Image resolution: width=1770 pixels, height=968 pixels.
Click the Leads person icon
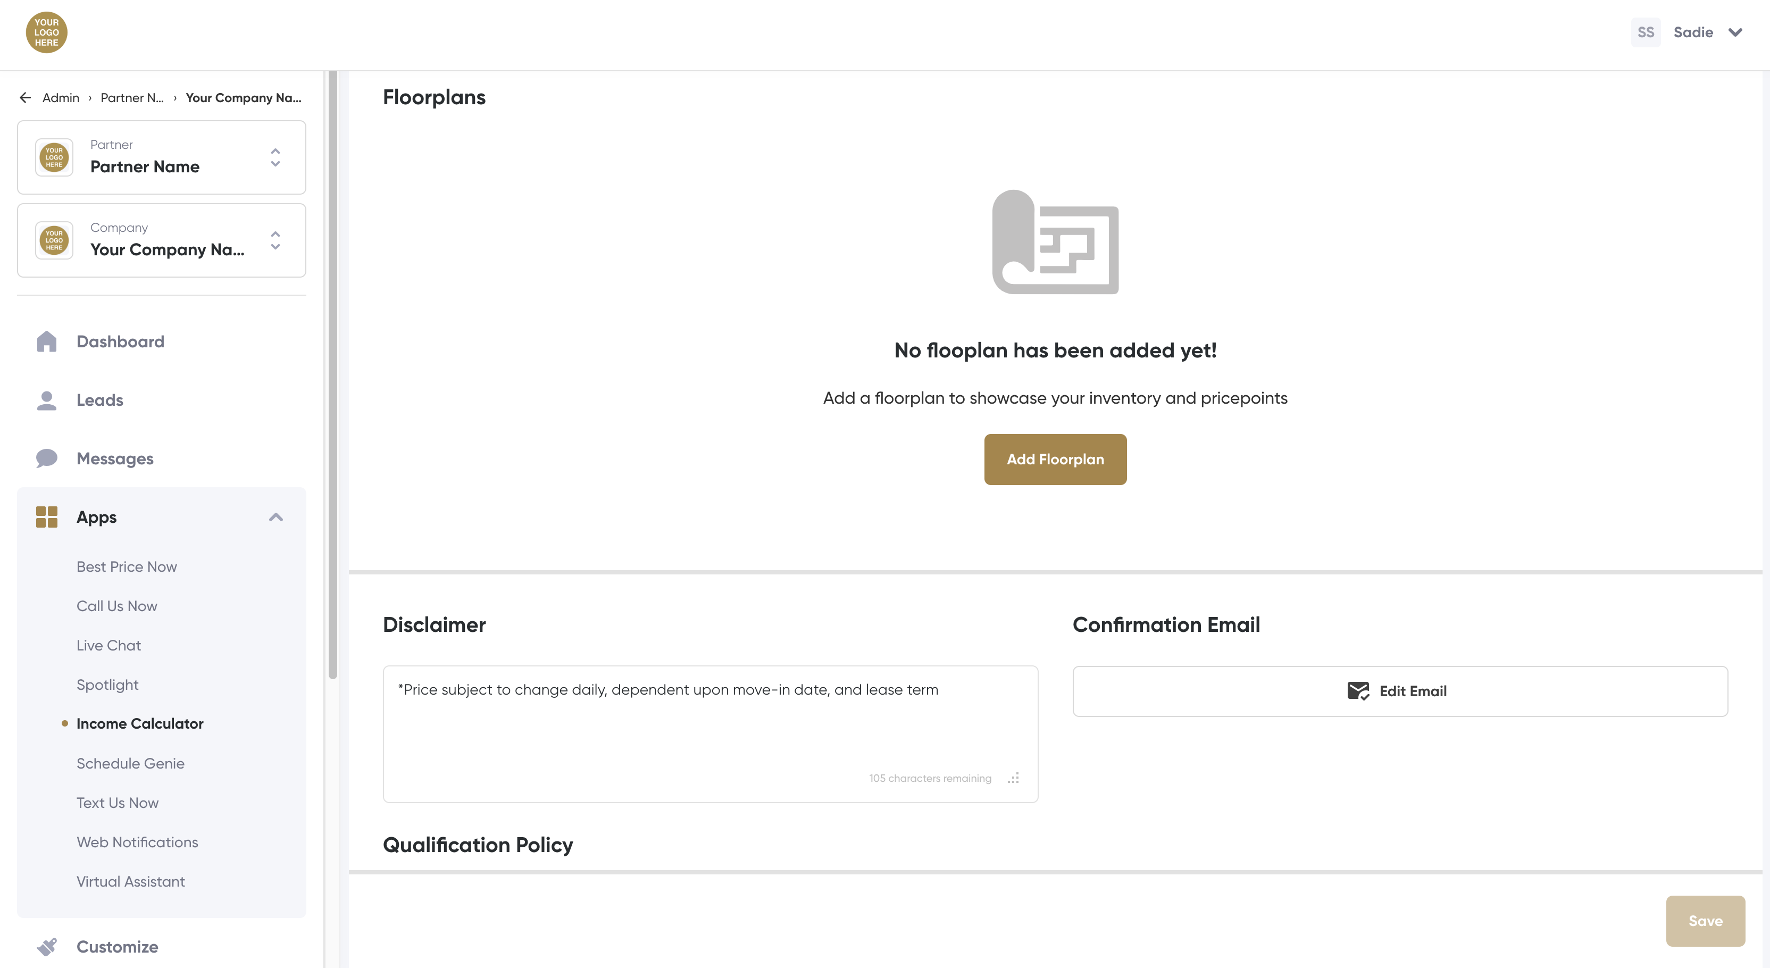[x=47, y=400]
